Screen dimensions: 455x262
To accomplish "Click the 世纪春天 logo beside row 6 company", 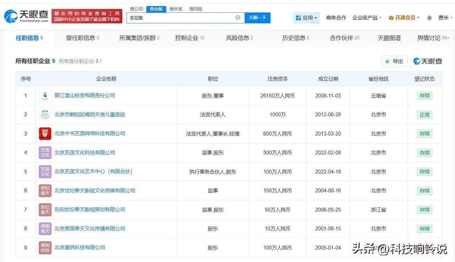I will pyautogui.click(x=45, y=191).
